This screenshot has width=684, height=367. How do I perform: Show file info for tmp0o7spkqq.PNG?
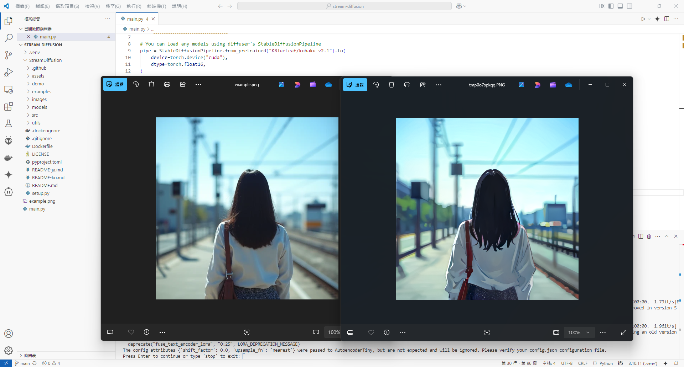point(387,332)
